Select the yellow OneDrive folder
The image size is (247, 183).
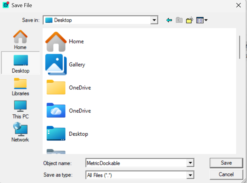pyautogui.click(x=80, y=88)
